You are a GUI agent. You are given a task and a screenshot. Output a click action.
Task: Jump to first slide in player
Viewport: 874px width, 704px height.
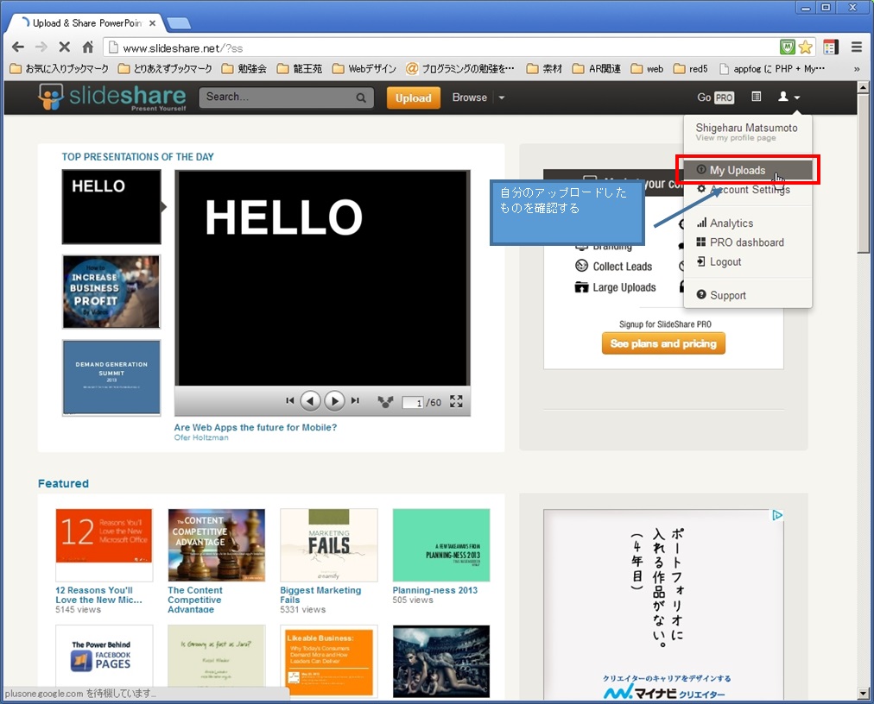tap(290, 400)
